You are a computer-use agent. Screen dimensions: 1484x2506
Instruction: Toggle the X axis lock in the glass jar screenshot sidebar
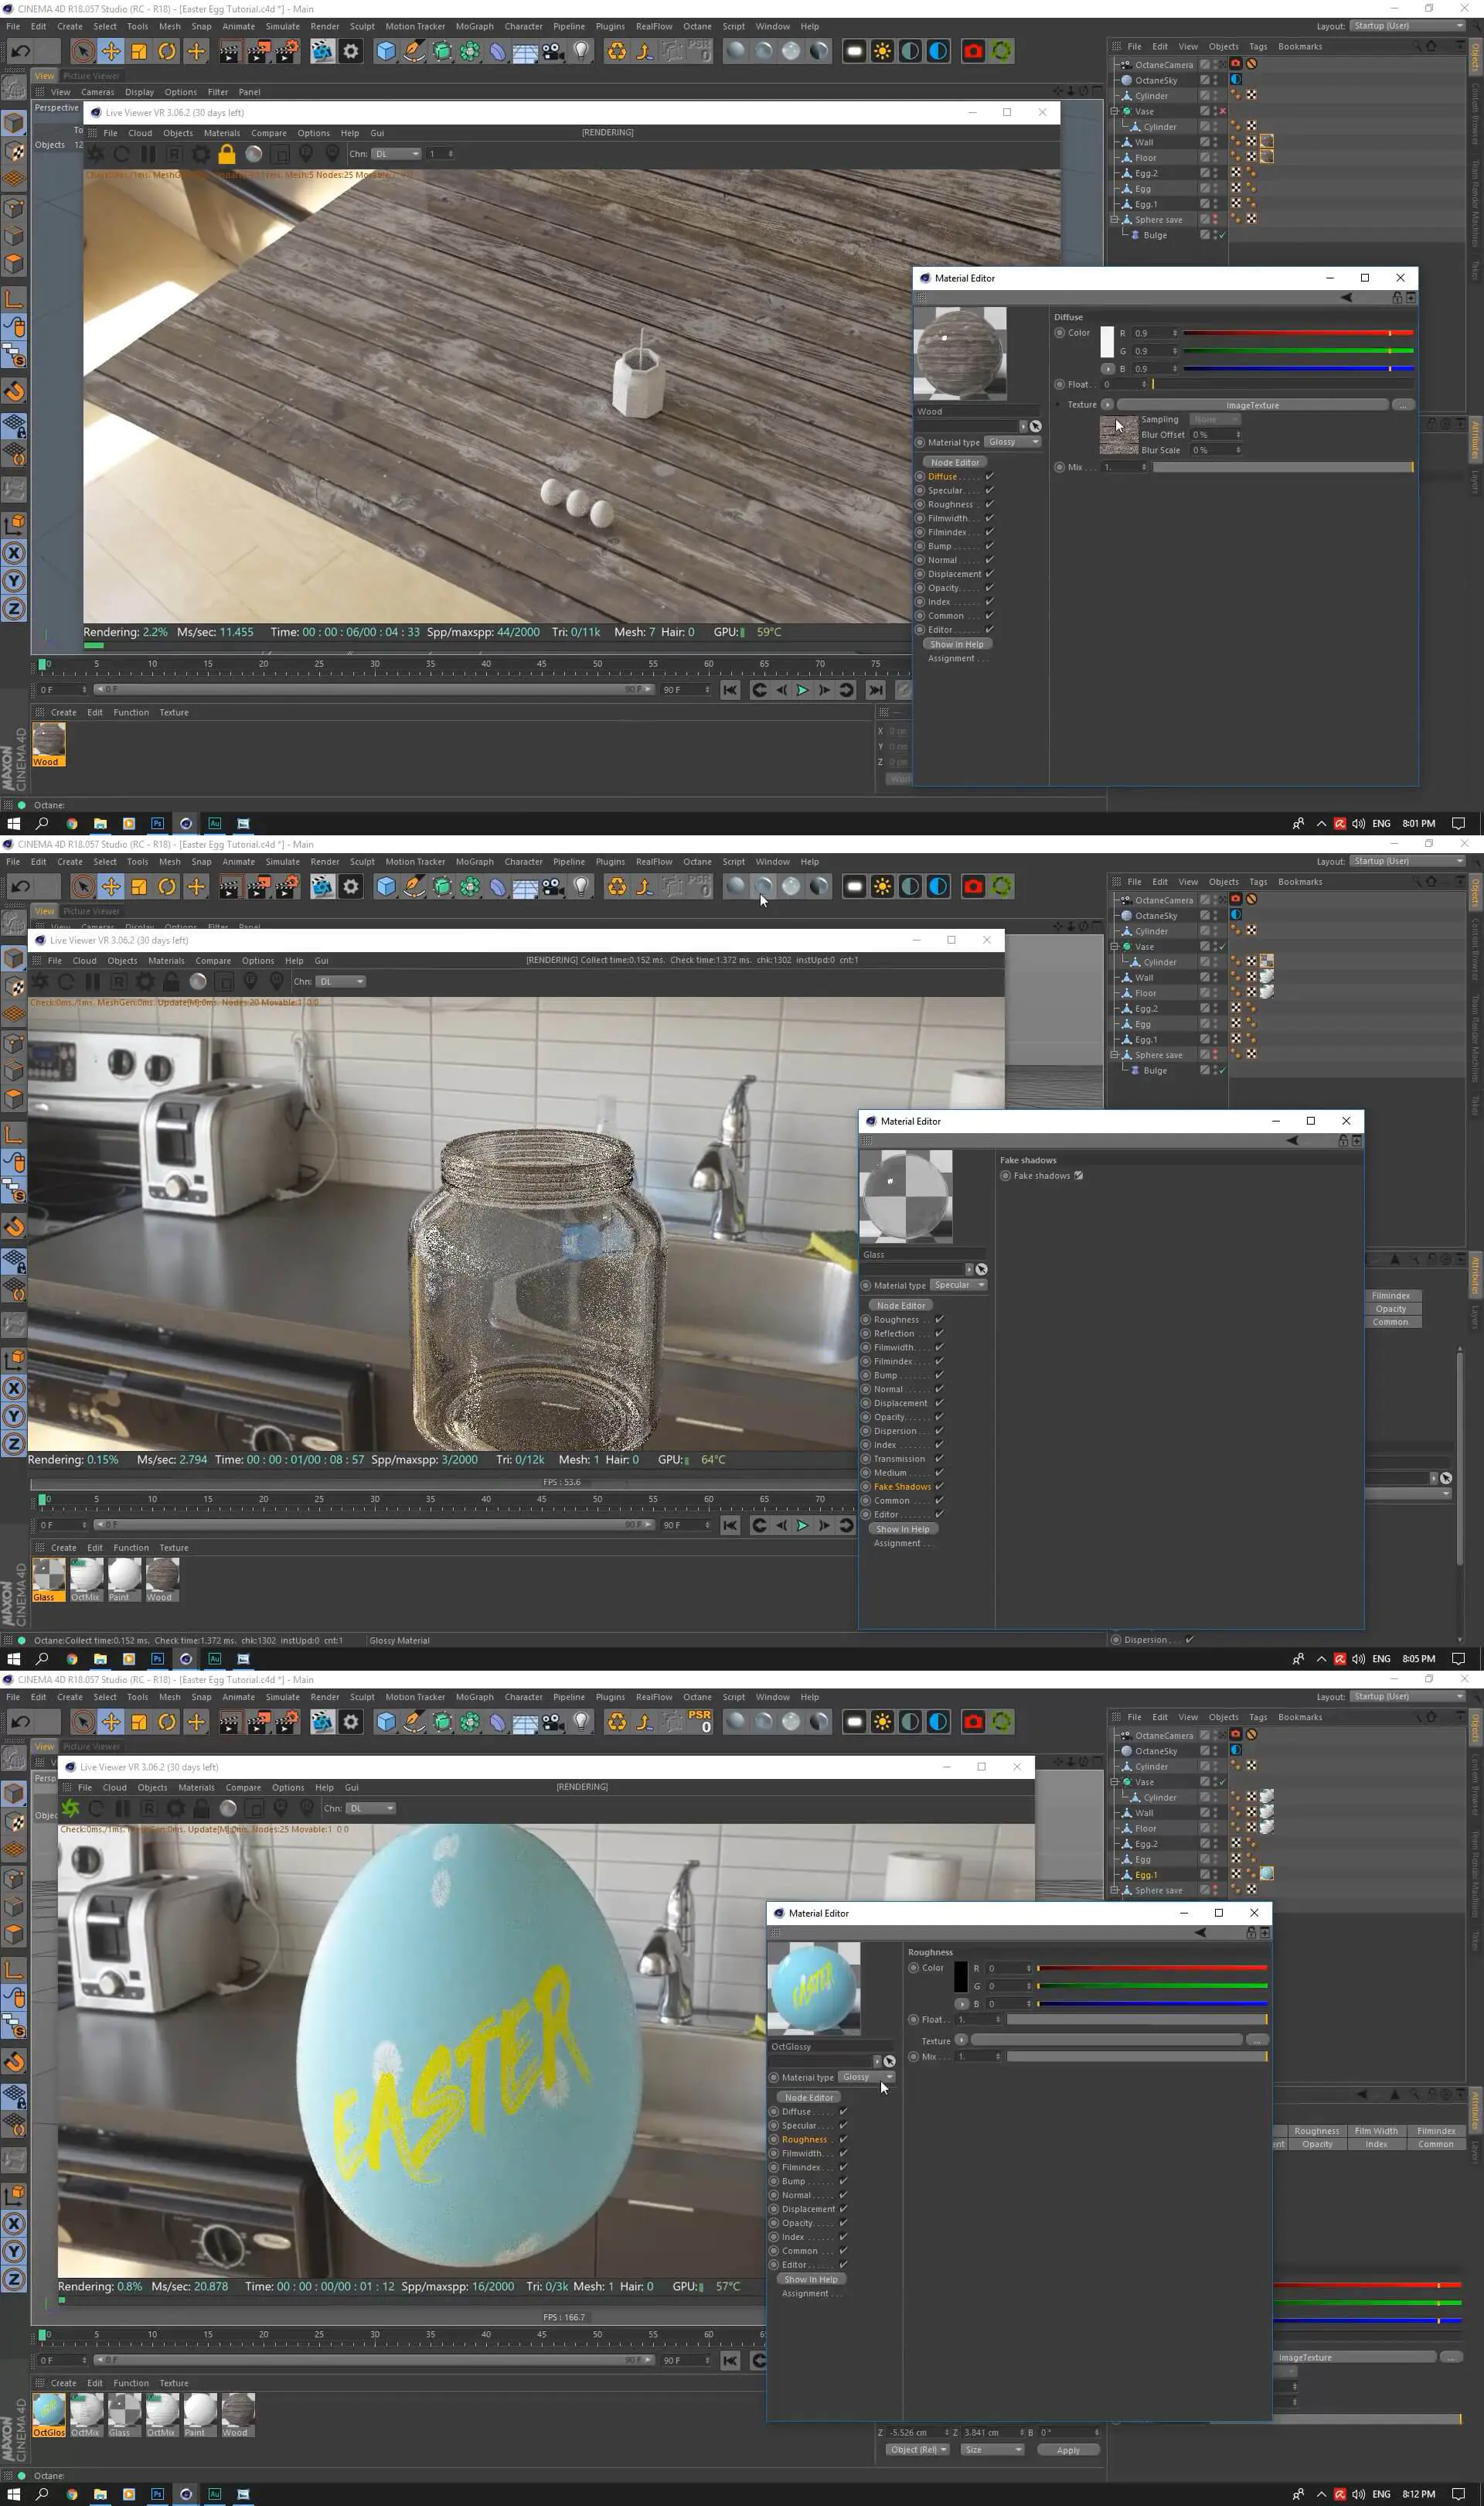click(14, 1388)
